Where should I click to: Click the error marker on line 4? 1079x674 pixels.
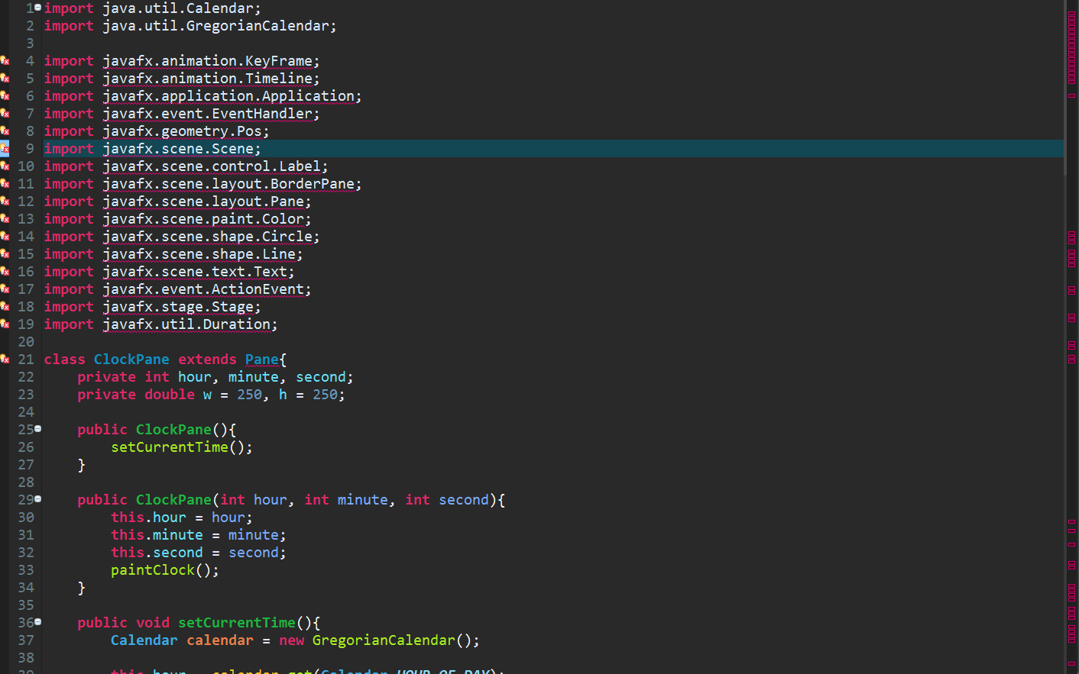point(5,61)
